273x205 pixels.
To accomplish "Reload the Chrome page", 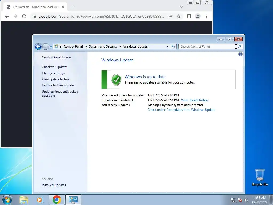I will point(24,16).
